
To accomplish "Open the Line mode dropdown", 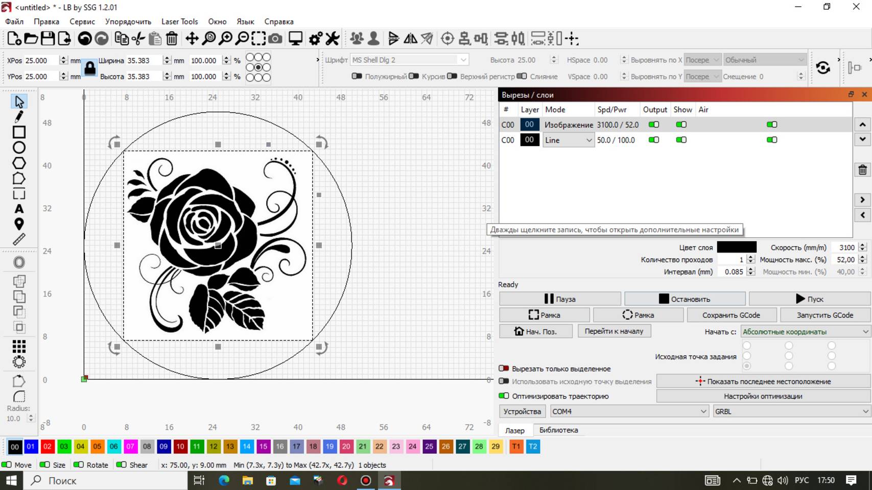I will 568,140.
